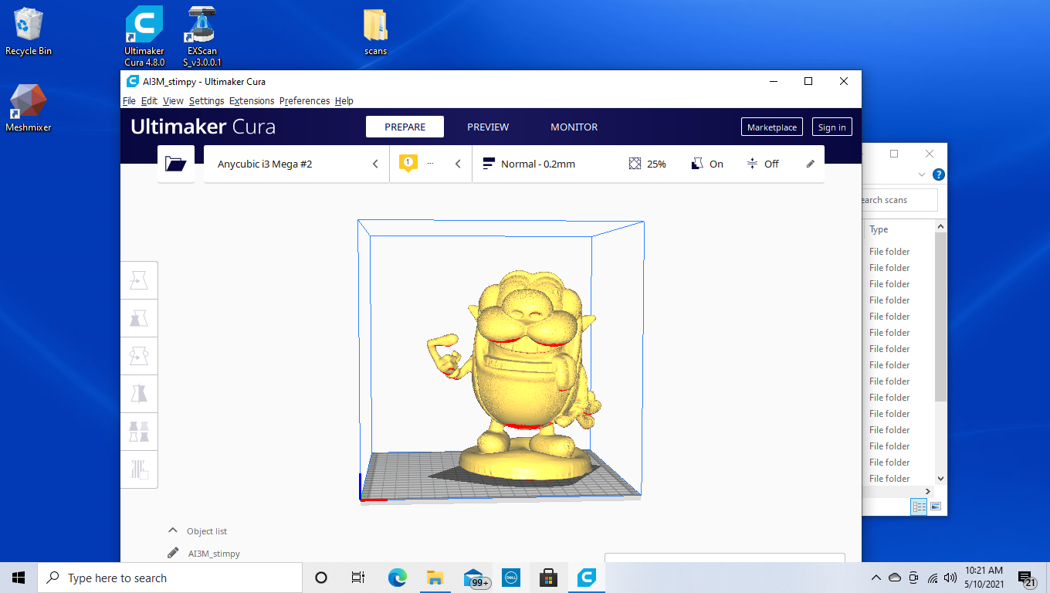Select AI3M_stimpy in the object list
The height and width of the screenshot is (593, 1050).
click(214, 554)
